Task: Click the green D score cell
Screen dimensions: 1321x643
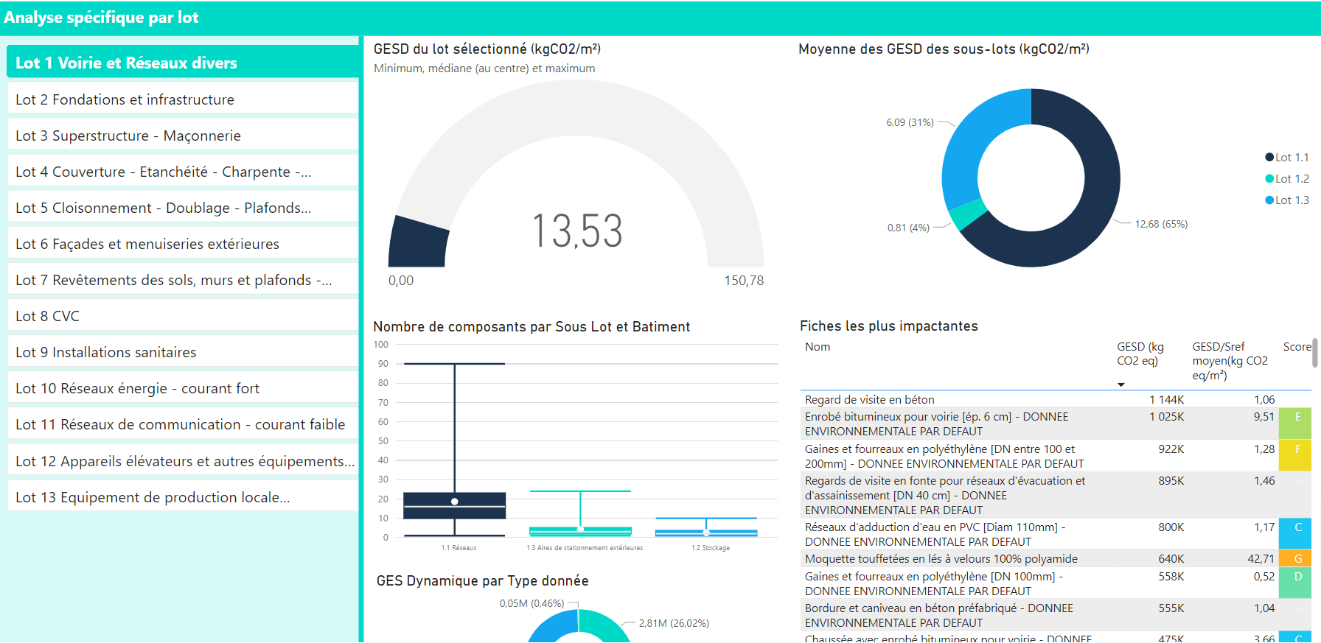Action: (x=1295, y=583)
